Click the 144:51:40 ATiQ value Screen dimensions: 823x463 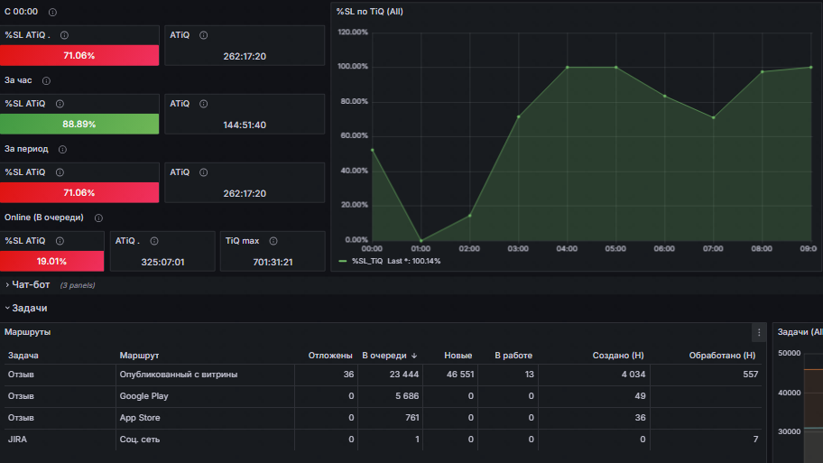tap(245, 125)
